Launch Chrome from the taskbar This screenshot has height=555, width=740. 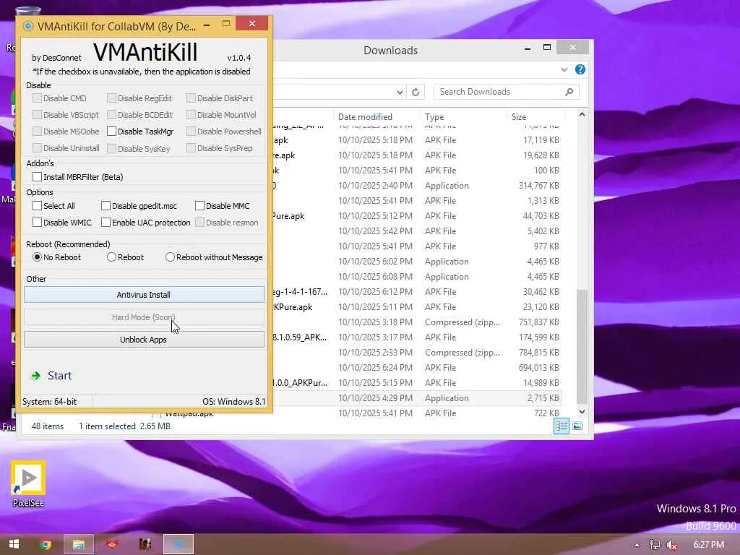click(x=46, y=544)
